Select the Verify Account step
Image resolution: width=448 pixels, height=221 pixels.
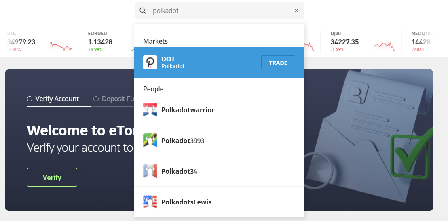pyautogui.click(x=53, y=99)
